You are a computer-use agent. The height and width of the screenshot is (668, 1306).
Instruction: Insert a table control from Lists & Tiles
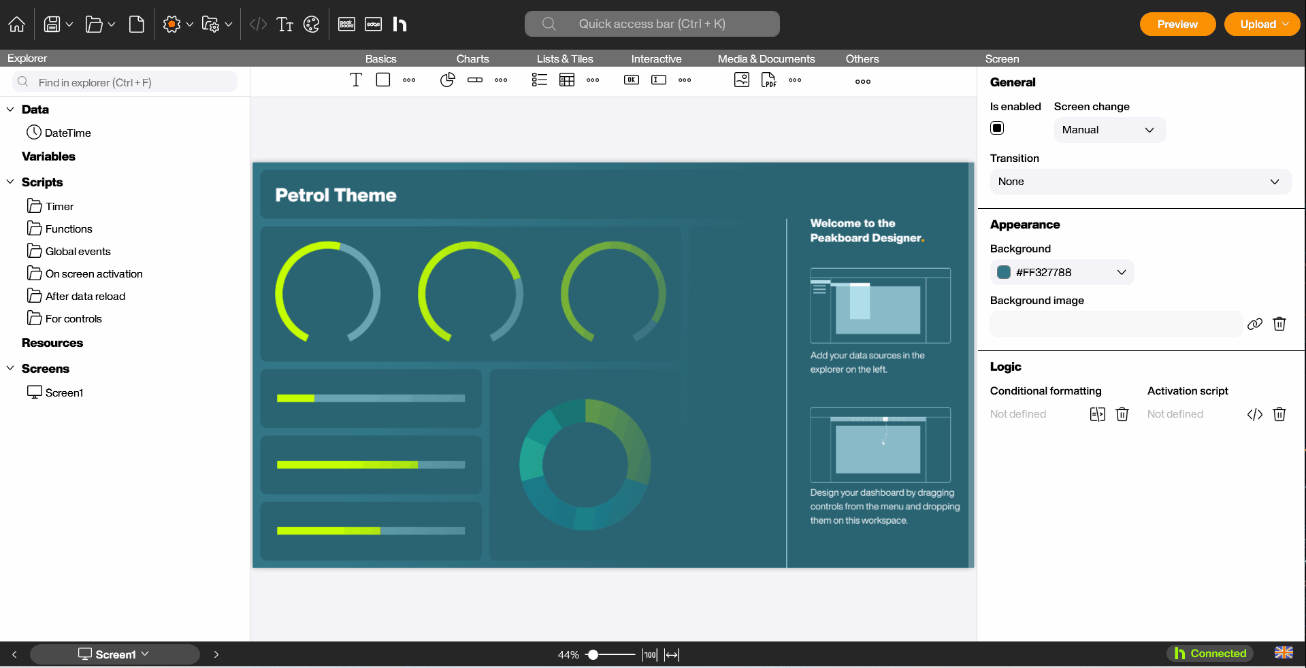click(566, 80)
